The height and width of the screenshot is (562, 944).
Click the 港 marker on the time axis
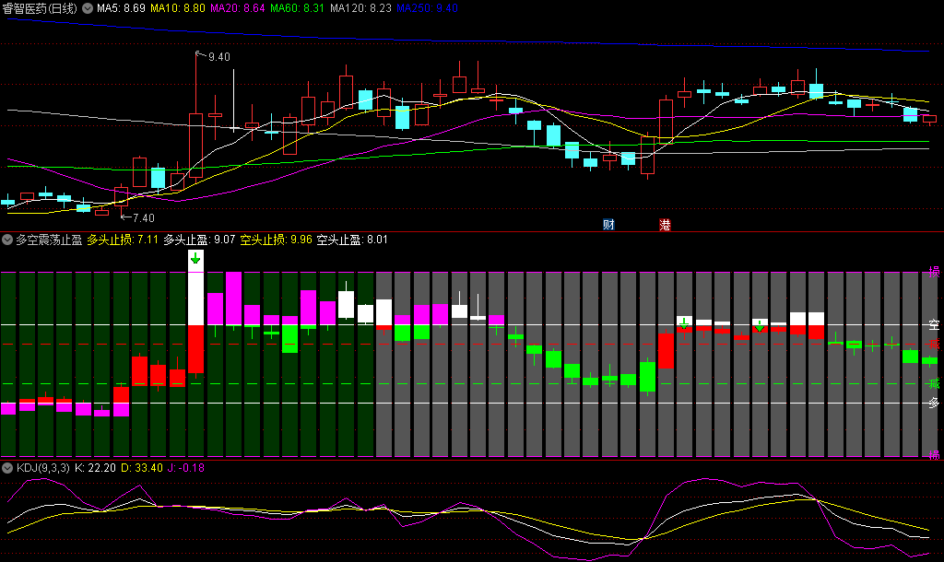(x=665, y=225)
